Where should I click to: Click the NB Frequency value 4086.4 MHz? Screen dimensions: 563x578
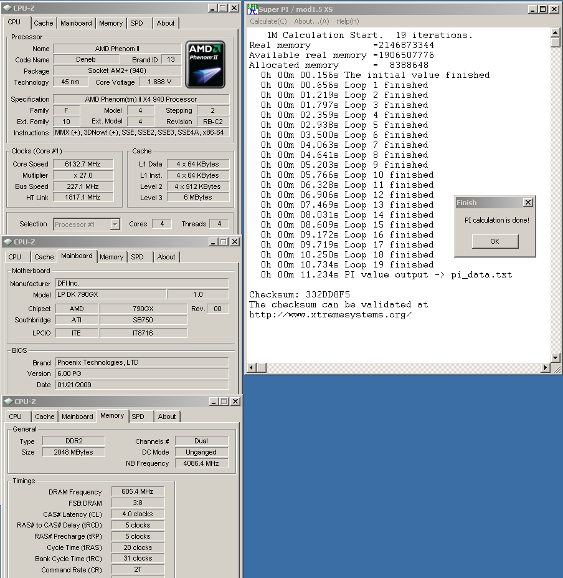[201, 463]
